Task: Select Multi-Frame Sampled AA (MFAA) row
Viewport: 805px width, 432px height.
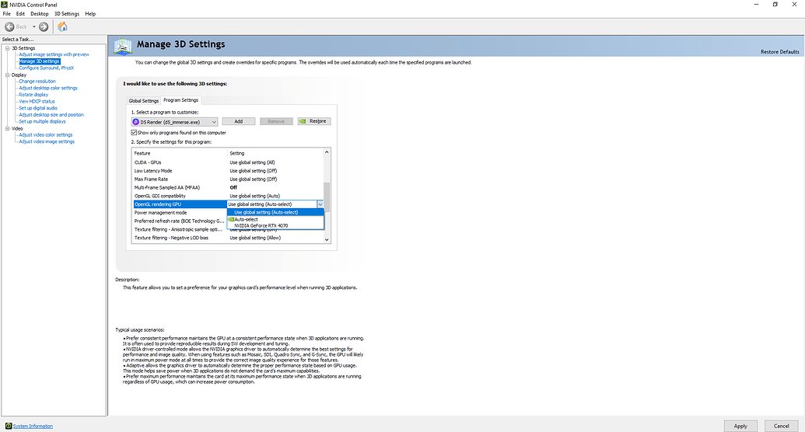Action: [x=227, y=187]
